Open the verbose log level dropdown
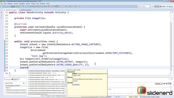 [x=159, y=84]
